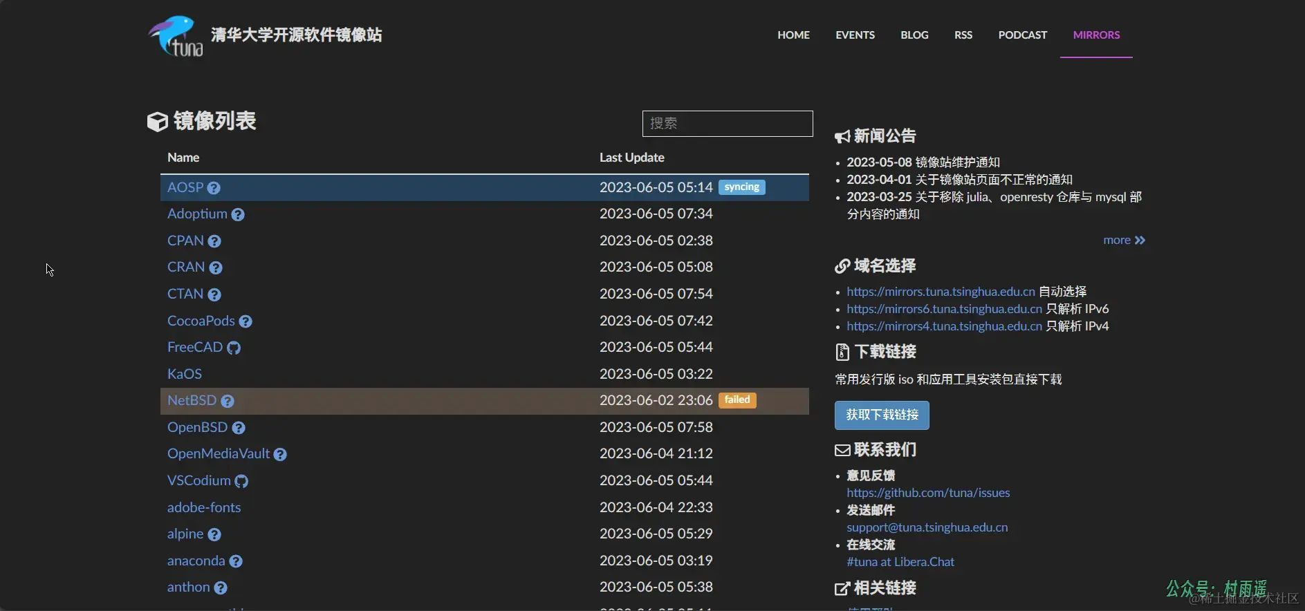Open the AOSP mirror link
1305x611 pixels.
pos(185,188)
